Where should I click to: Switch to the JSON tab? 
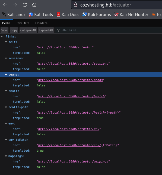point(6,23)
